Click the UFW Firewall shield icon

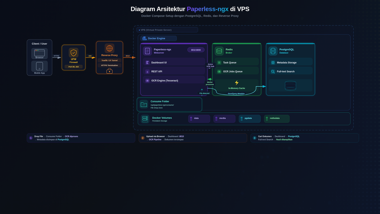(x=73, y=53)
